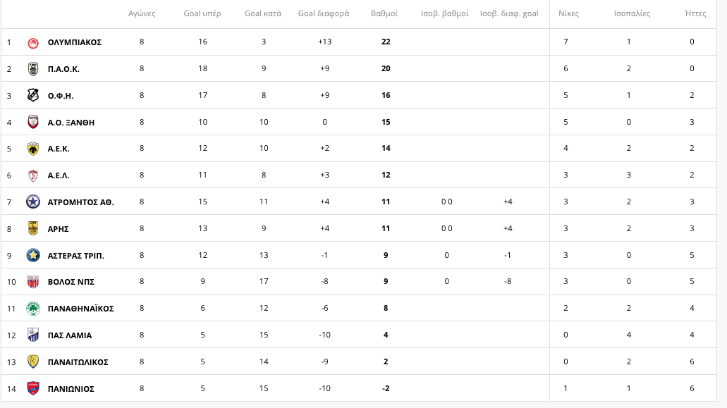
Task: Click the Αγώνες column header
Action: pos(142,14)
